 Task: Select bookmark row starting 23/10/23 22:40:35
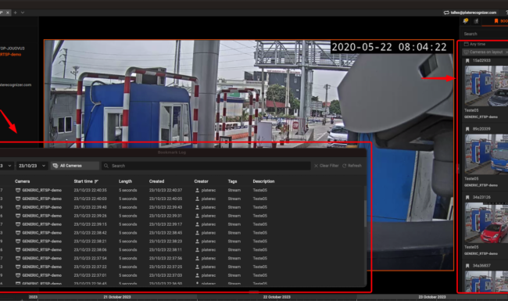point(182,190)
